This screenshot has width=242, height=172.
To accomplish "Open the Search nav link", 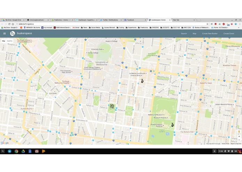I will (184, 33).
